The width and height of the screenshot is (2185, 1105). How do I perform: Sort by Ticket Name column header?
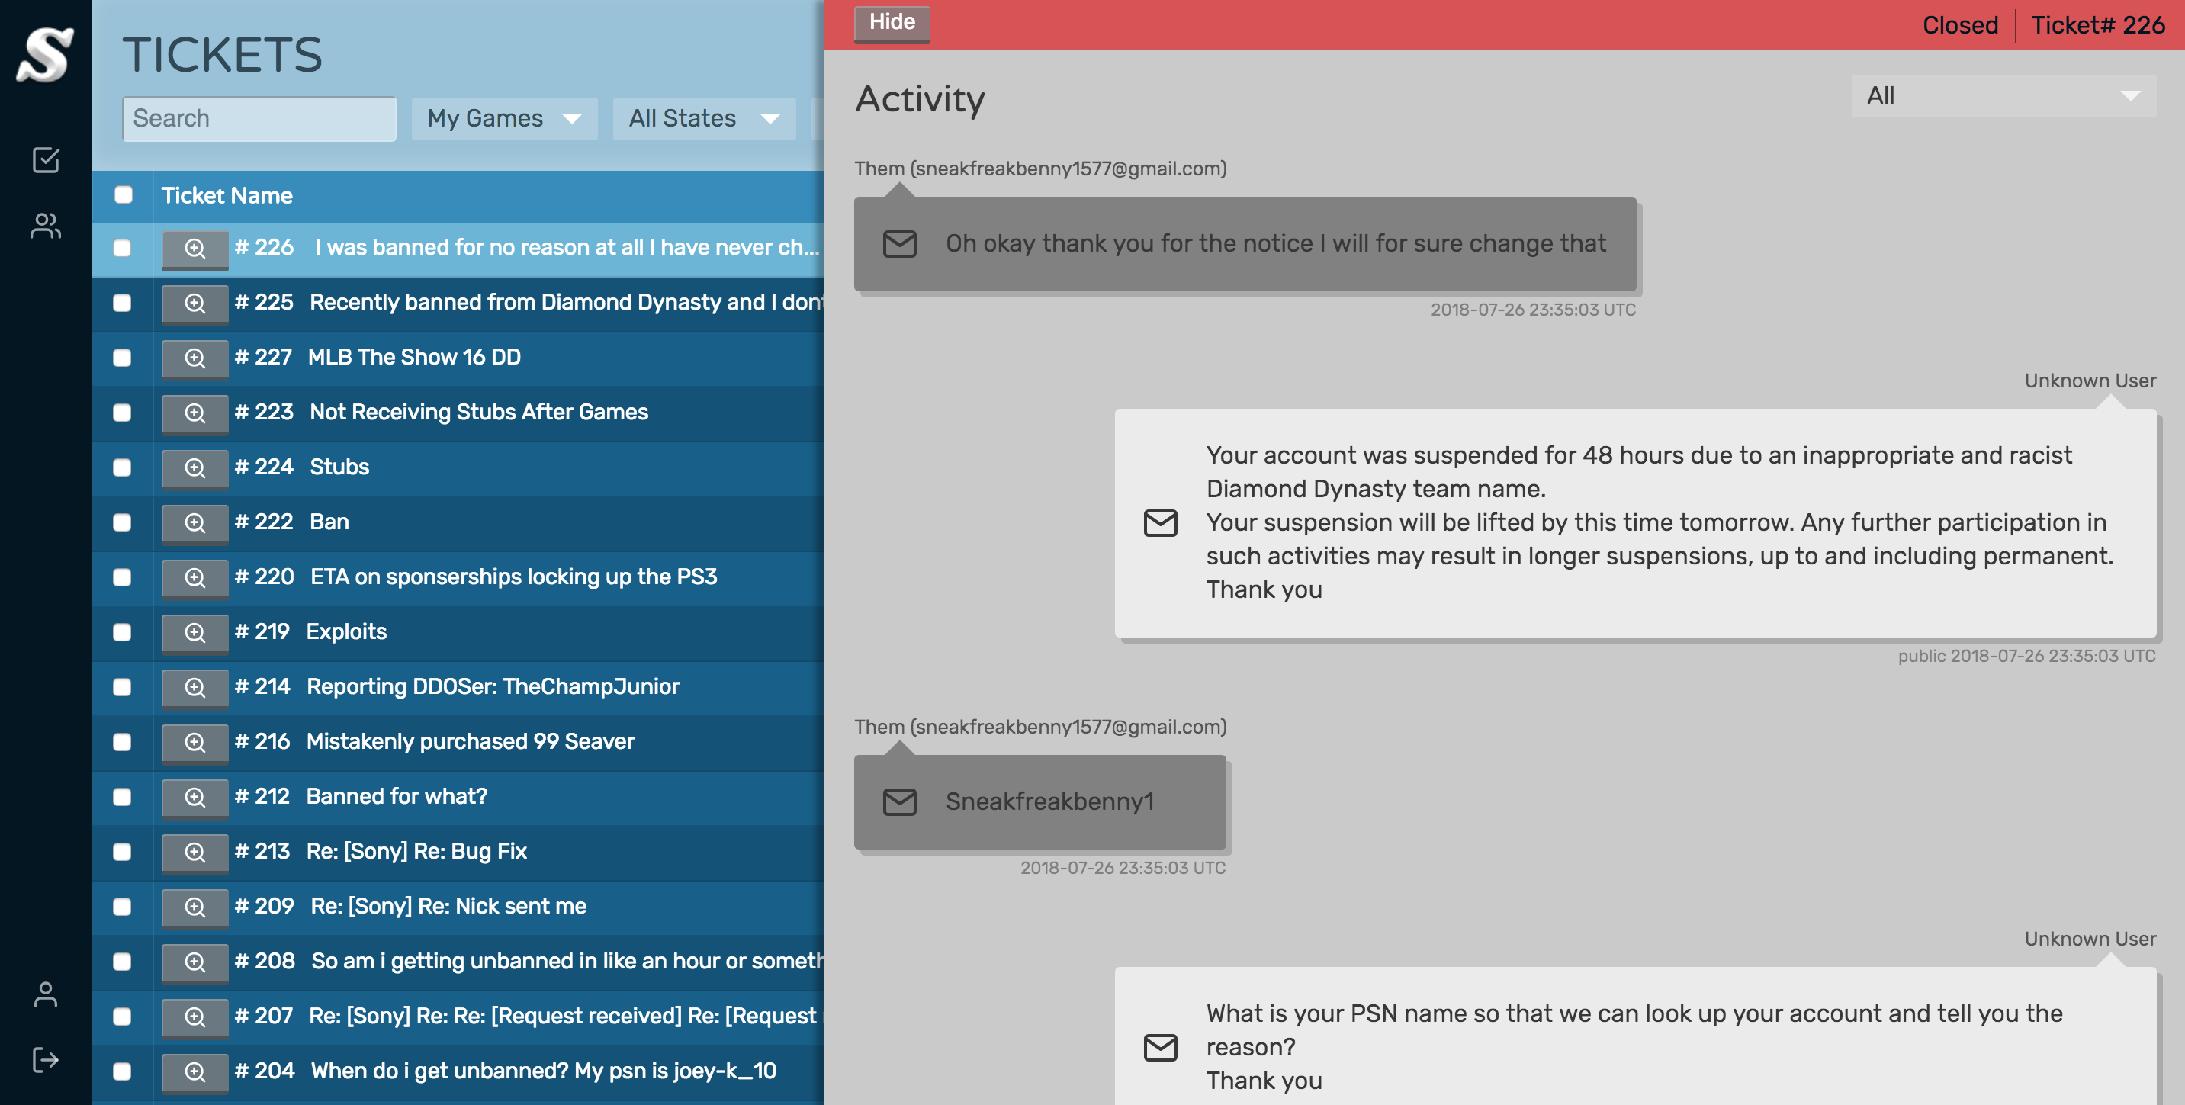pyautogui.click(x=227, y=196)
